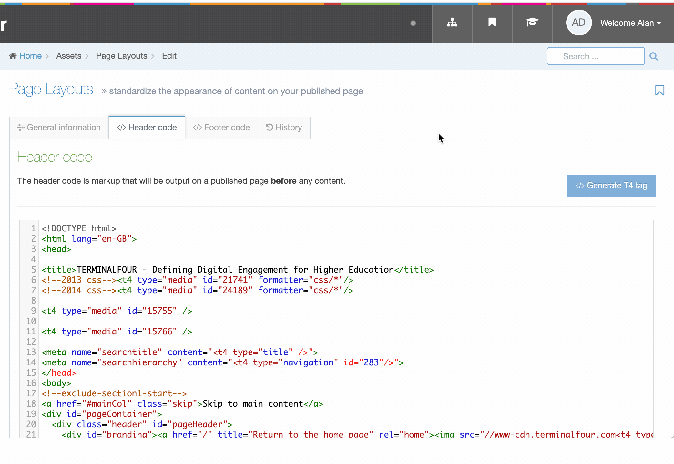Navigate to Page Layouts via breadcrumb
Screen dimensions: 674x464
click(x=121, y=55)
